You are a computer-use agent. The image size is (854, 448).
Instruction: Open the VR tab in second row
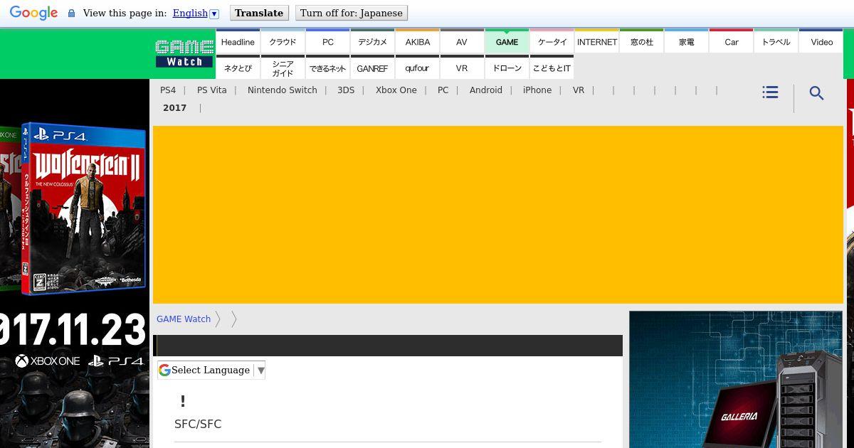coord(462,68)
